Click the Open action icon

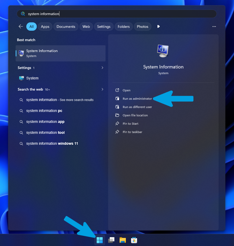click(x=117, y=90)
